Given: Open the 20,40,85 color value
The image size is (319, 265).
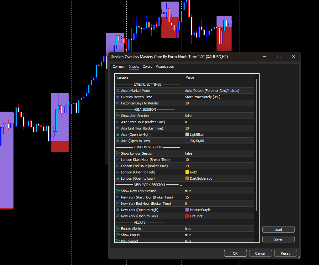Looking at the screenshot, I should [219, 141].
